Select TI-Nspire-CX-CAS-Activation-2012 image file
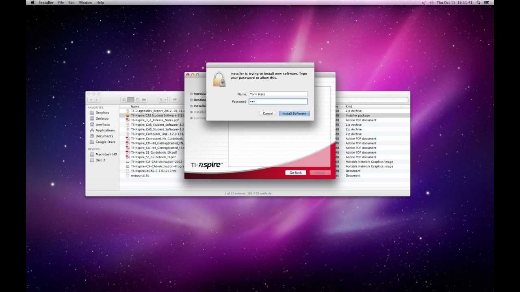This screenshot has height=292, width=520. pyautogui.click(x=155, y=162)
